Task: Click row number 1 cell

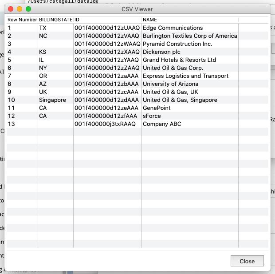Action: point(22,28)
